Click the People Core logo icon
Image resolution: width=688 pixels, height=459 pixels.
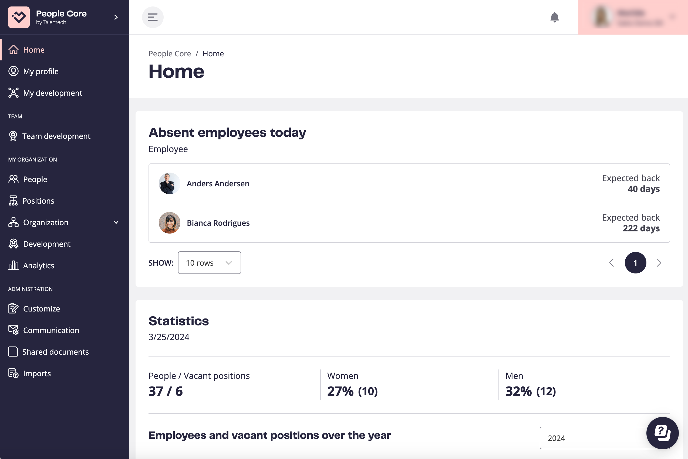tap(19, 17)
